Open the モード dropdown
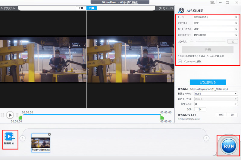 click(215, 17)
